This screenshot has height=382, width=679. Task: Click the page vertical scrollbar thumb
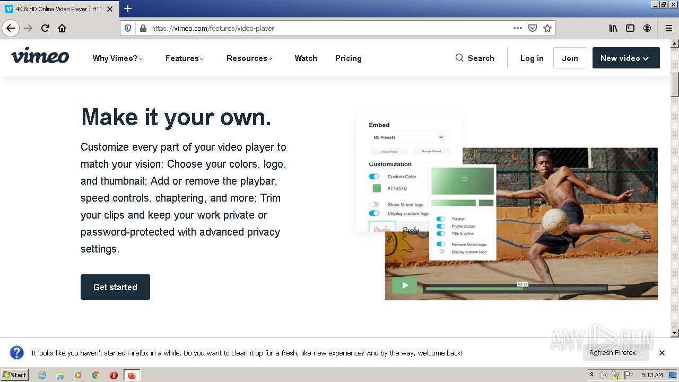(x=674, y=85)
